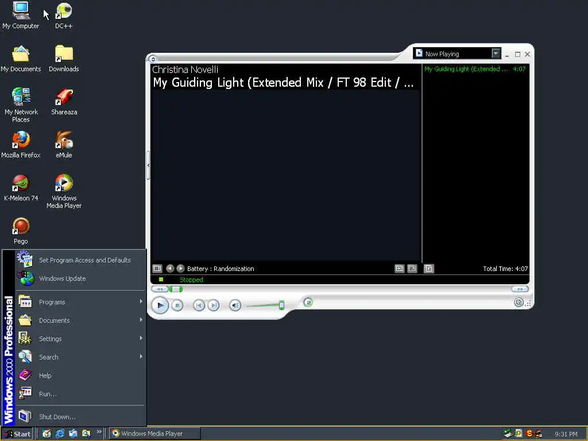Select the Pego desktop shortcut

(21, 231)
